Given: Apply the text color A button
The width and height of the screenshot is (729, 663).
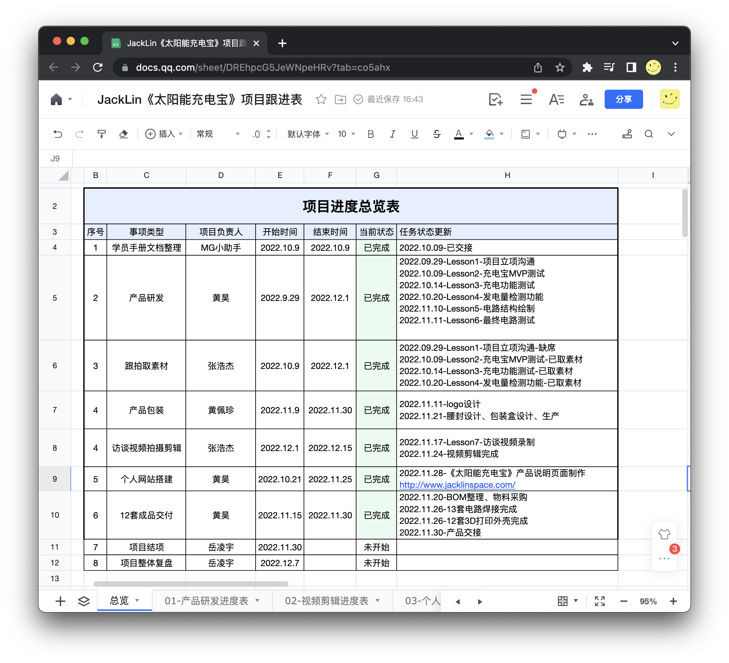Looking at the screenshot, I should point(459,134).
